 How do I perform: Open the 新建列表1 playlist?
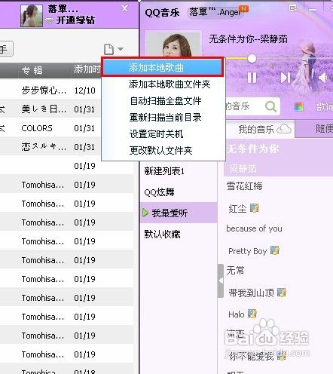pos(164,171)
